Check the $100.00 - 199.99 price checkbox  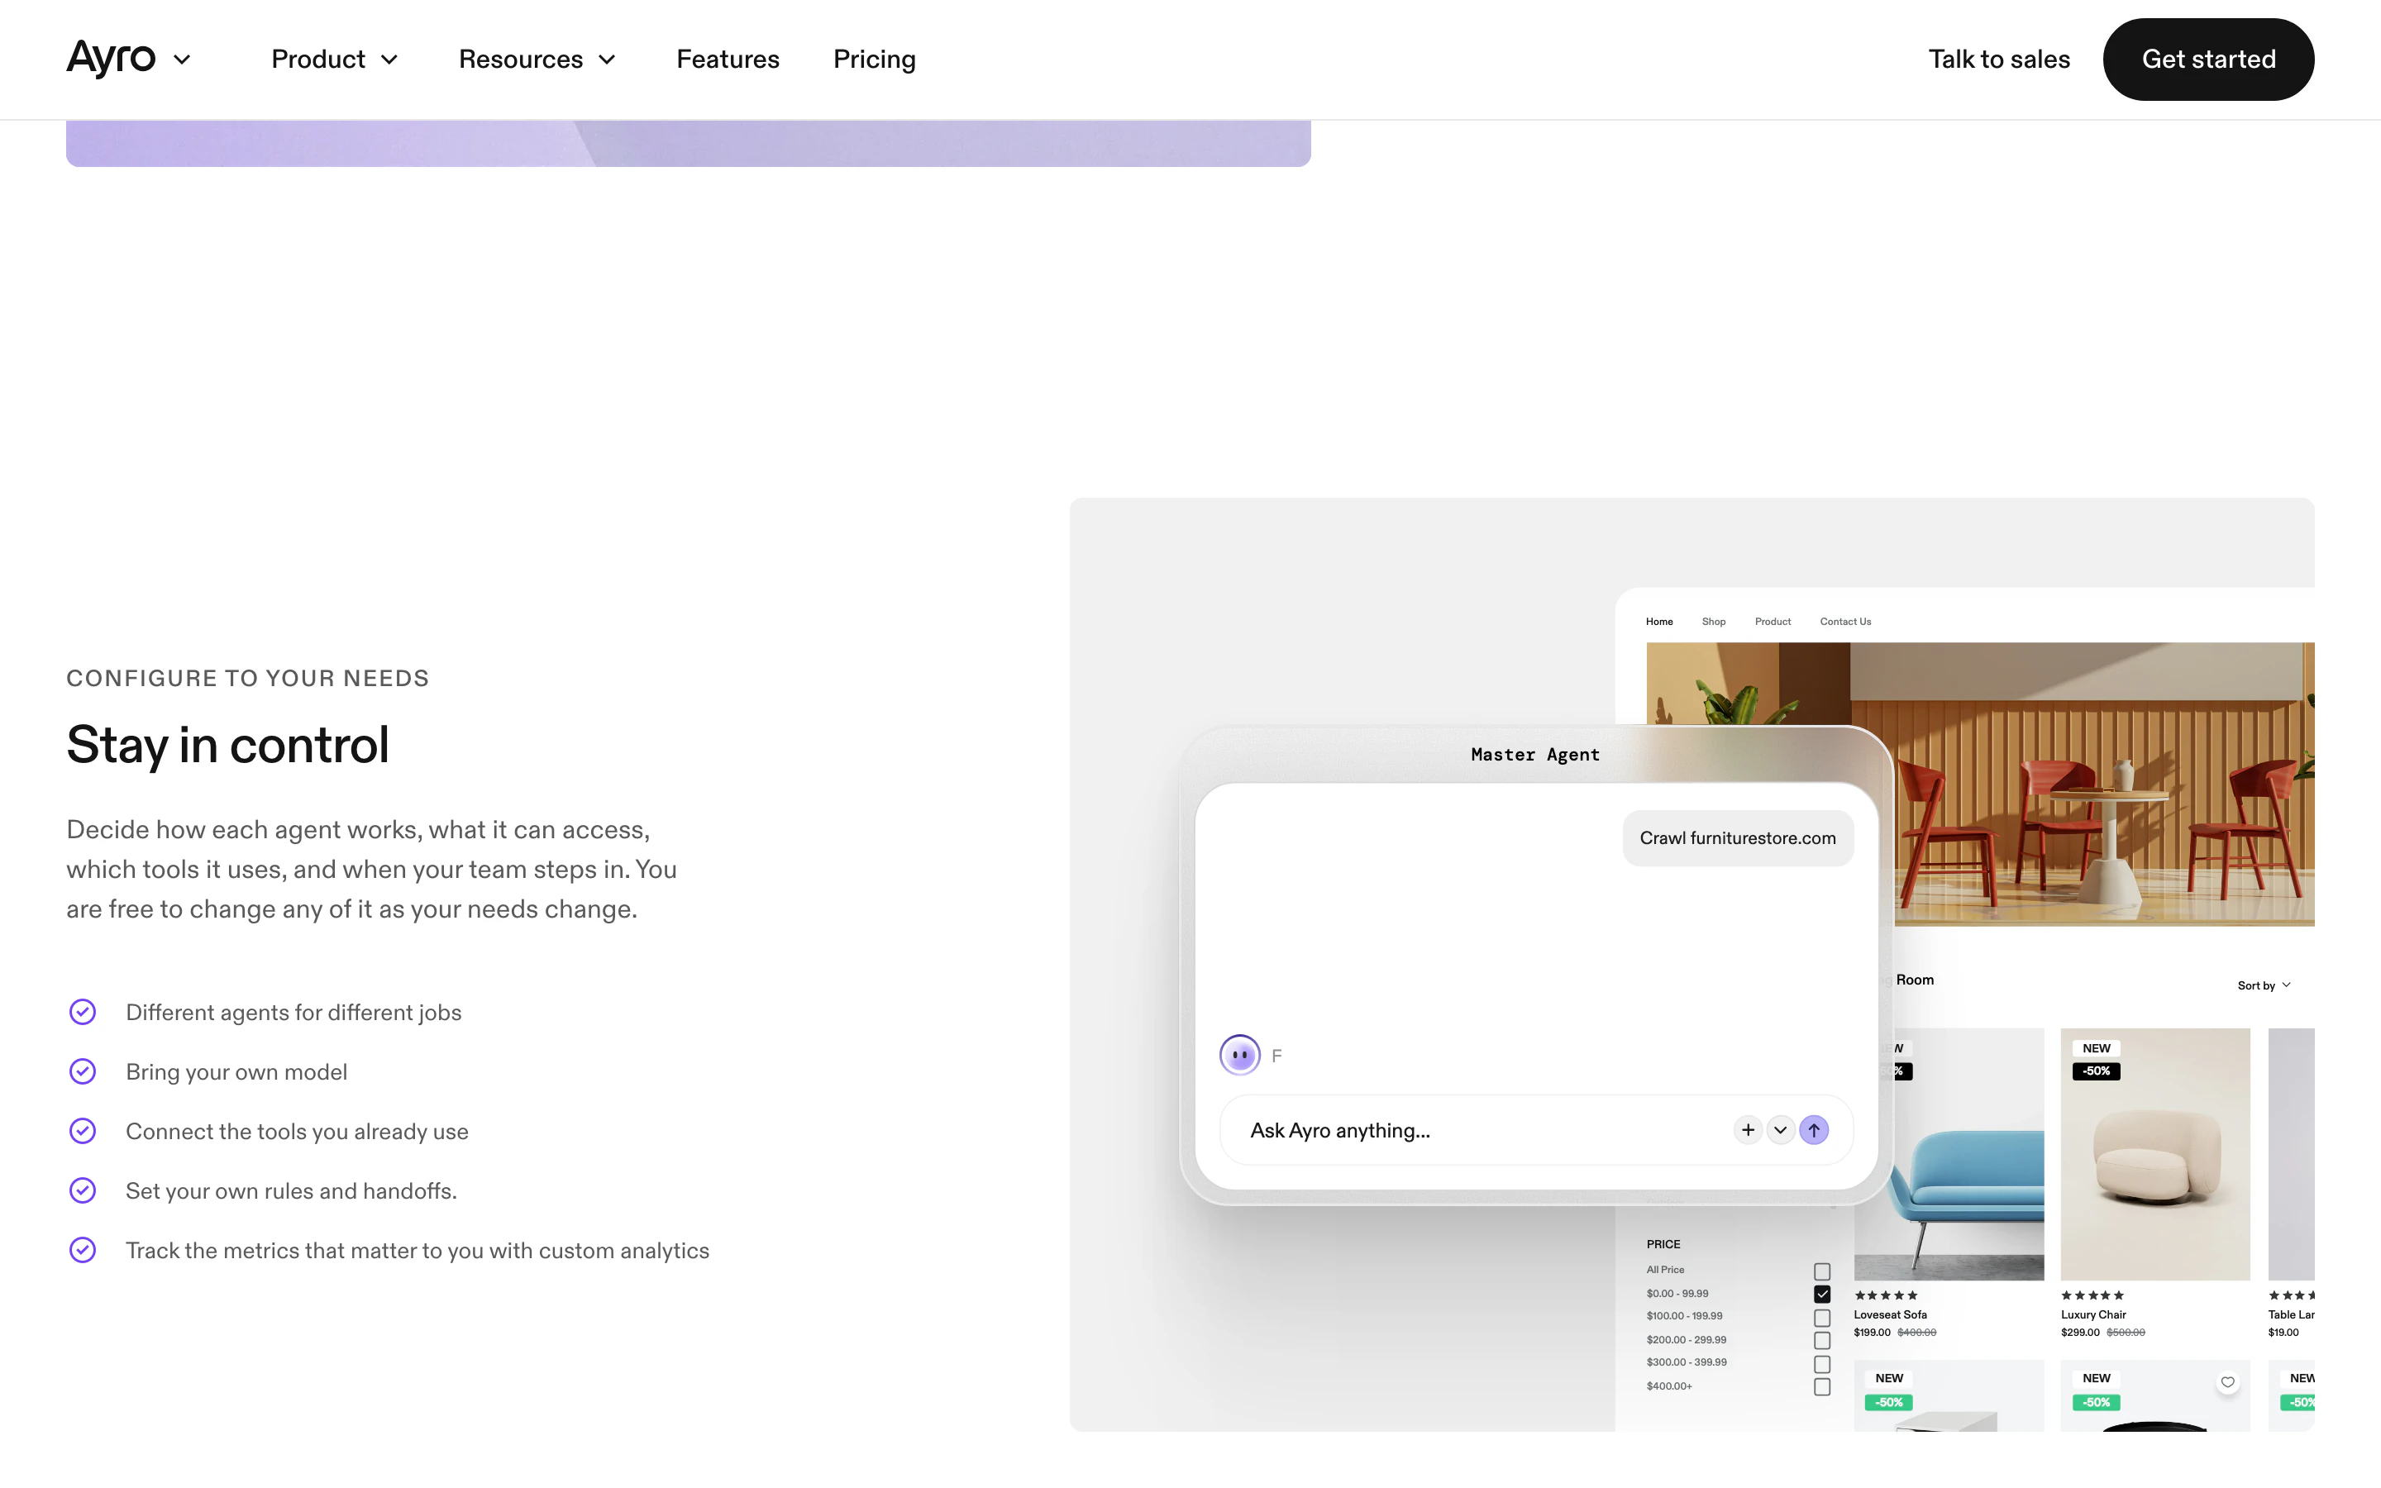click(x=1821, y=1318)
